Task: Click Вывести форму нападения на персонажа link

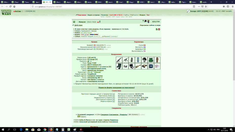Action: click(116, 88)
